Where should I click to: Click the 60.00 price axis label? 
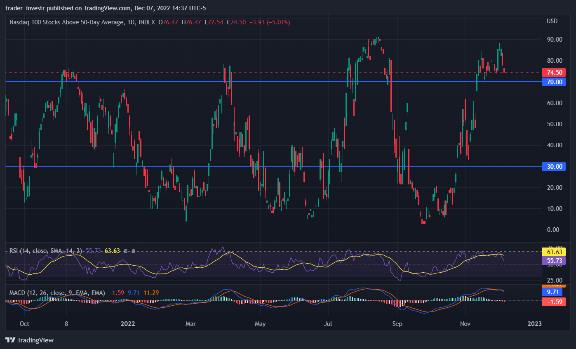point(555,103)
